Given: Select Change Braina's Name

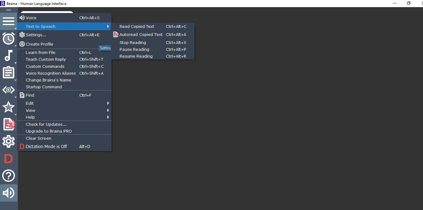Looking at the screenshot, I should click(x=64, y=80).
